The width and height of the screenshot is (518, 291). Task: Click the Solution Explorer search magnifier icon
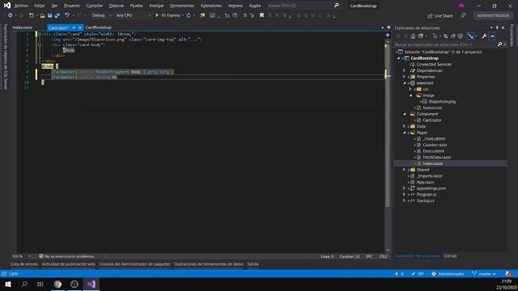pyautogui.click(x=499, y=44)
